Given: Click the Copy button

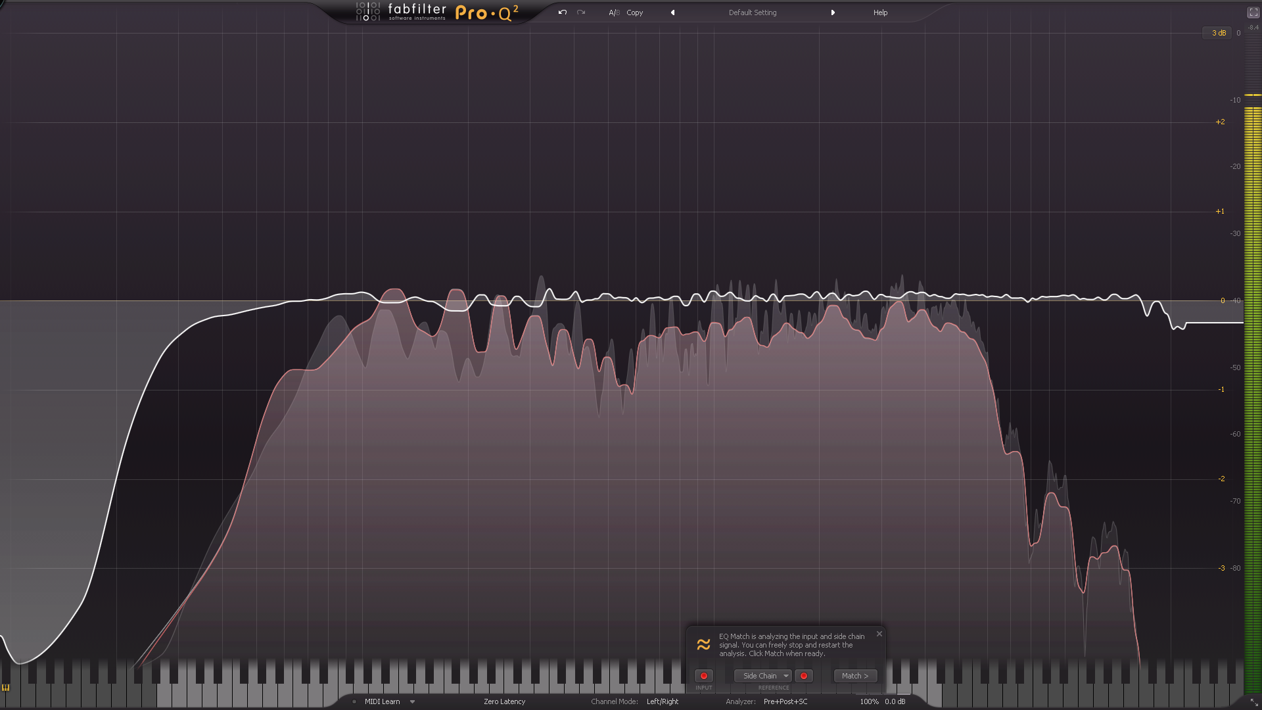Looking at the screenshot, I should pyautogui.click(x=634, y=12).
